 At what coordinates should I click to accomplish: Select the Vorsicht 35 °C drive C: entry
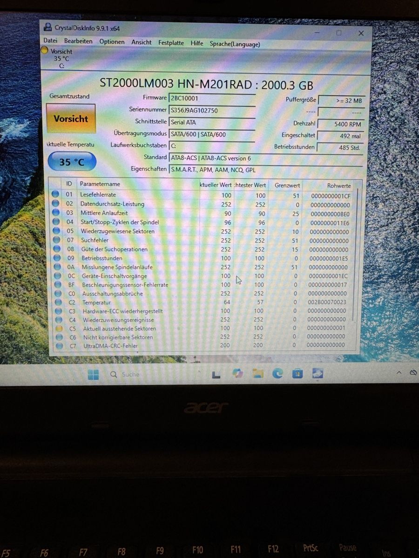coord(57,58)
